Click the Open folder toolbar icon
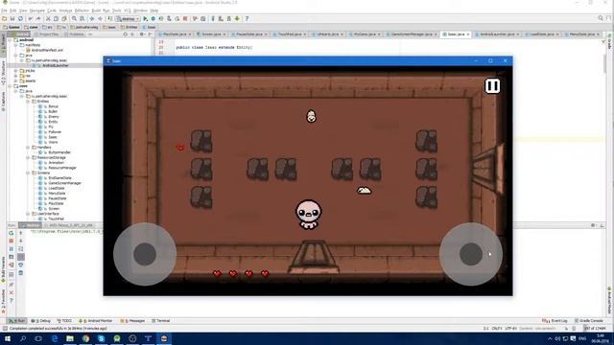The width and height of the screenshot is (614, 345). pos(4,18)
